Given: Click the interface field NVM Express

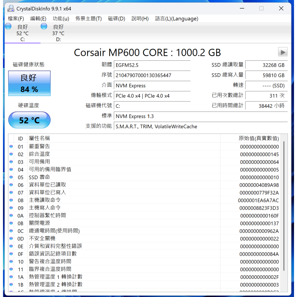Looking at the screenshot, I should tap(152, 86).
